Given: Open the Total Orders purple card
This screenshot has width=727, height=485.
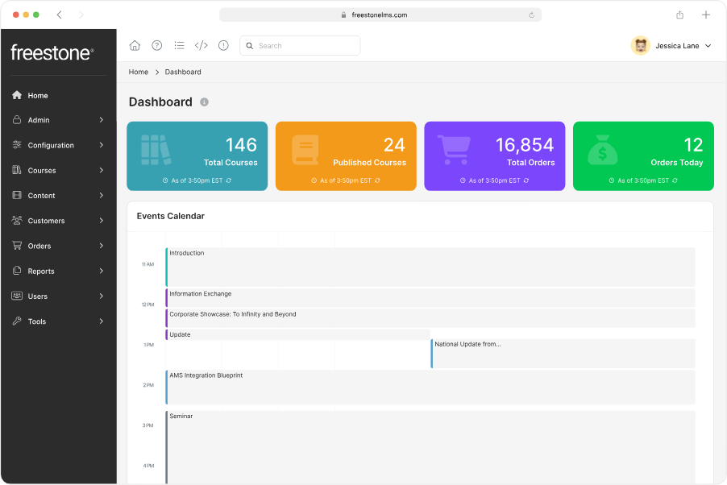Looking at the screenshot, I should 494,155.
